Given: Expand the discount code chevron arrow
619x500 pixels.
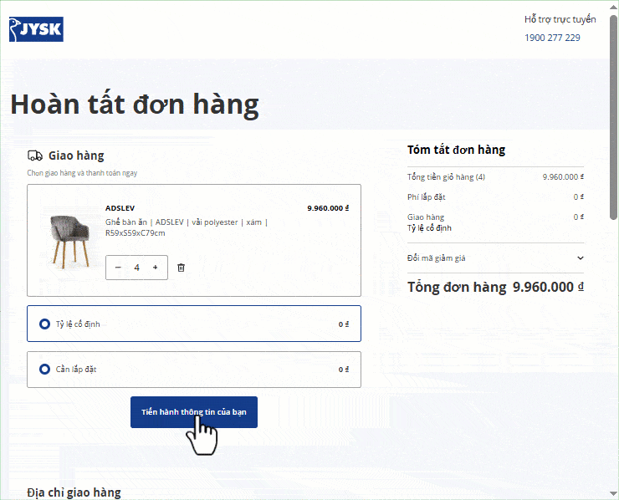Looking at the screenshot, I should pos(581,258).
